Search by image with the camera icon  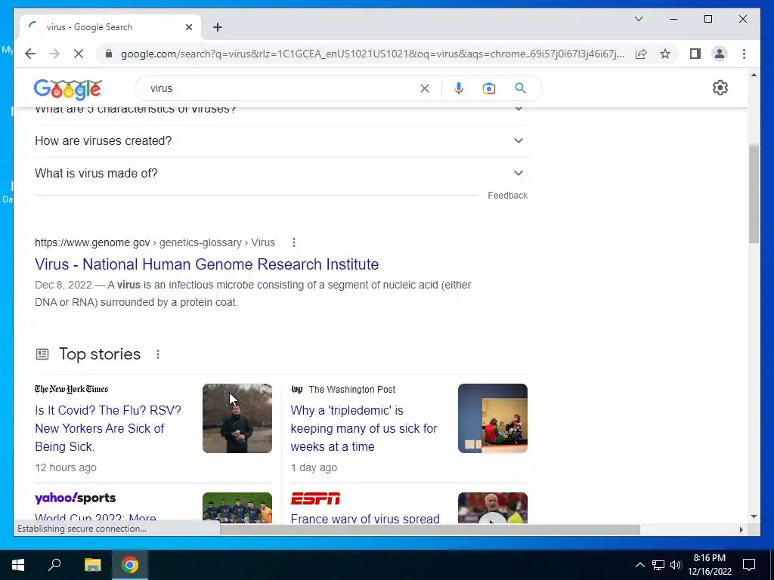[x=489, y=88]
